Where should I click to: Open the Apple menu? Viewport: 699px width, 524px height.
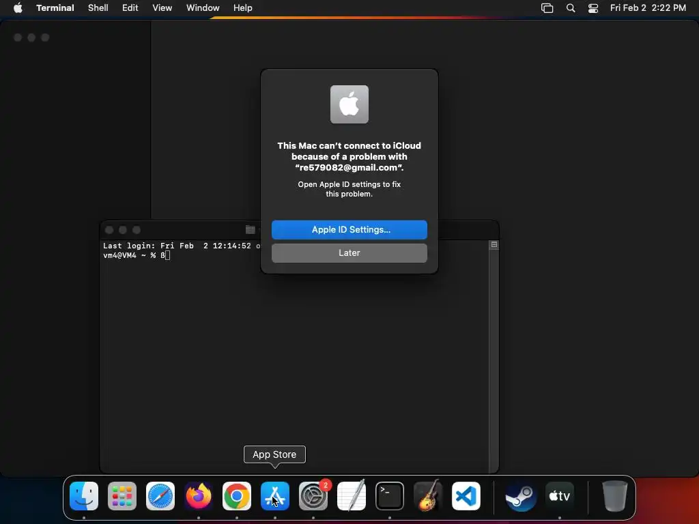point(18,8)
